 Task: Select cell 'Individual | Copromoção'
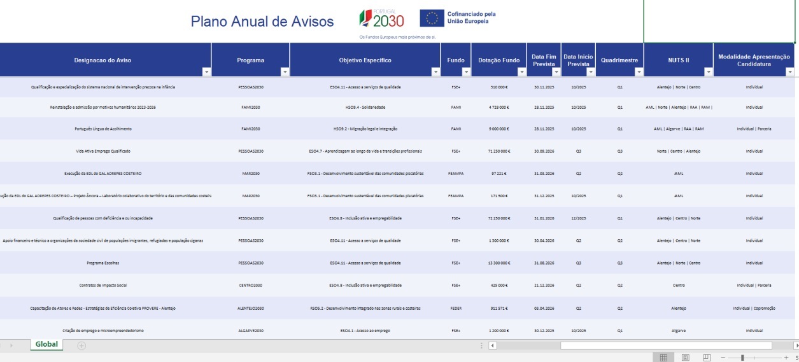(754, 308)
